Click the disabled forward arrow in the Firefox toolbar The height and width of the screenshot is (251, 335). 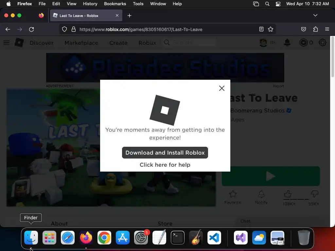(20, 29)
